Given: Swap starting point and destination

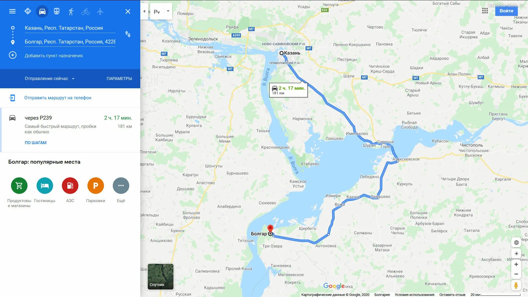Looking at the screenshot, I should click(x=128, y=34).
